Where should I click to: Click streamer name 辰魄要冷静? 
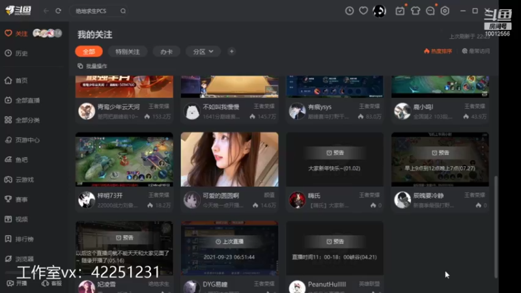pos(429,196)
